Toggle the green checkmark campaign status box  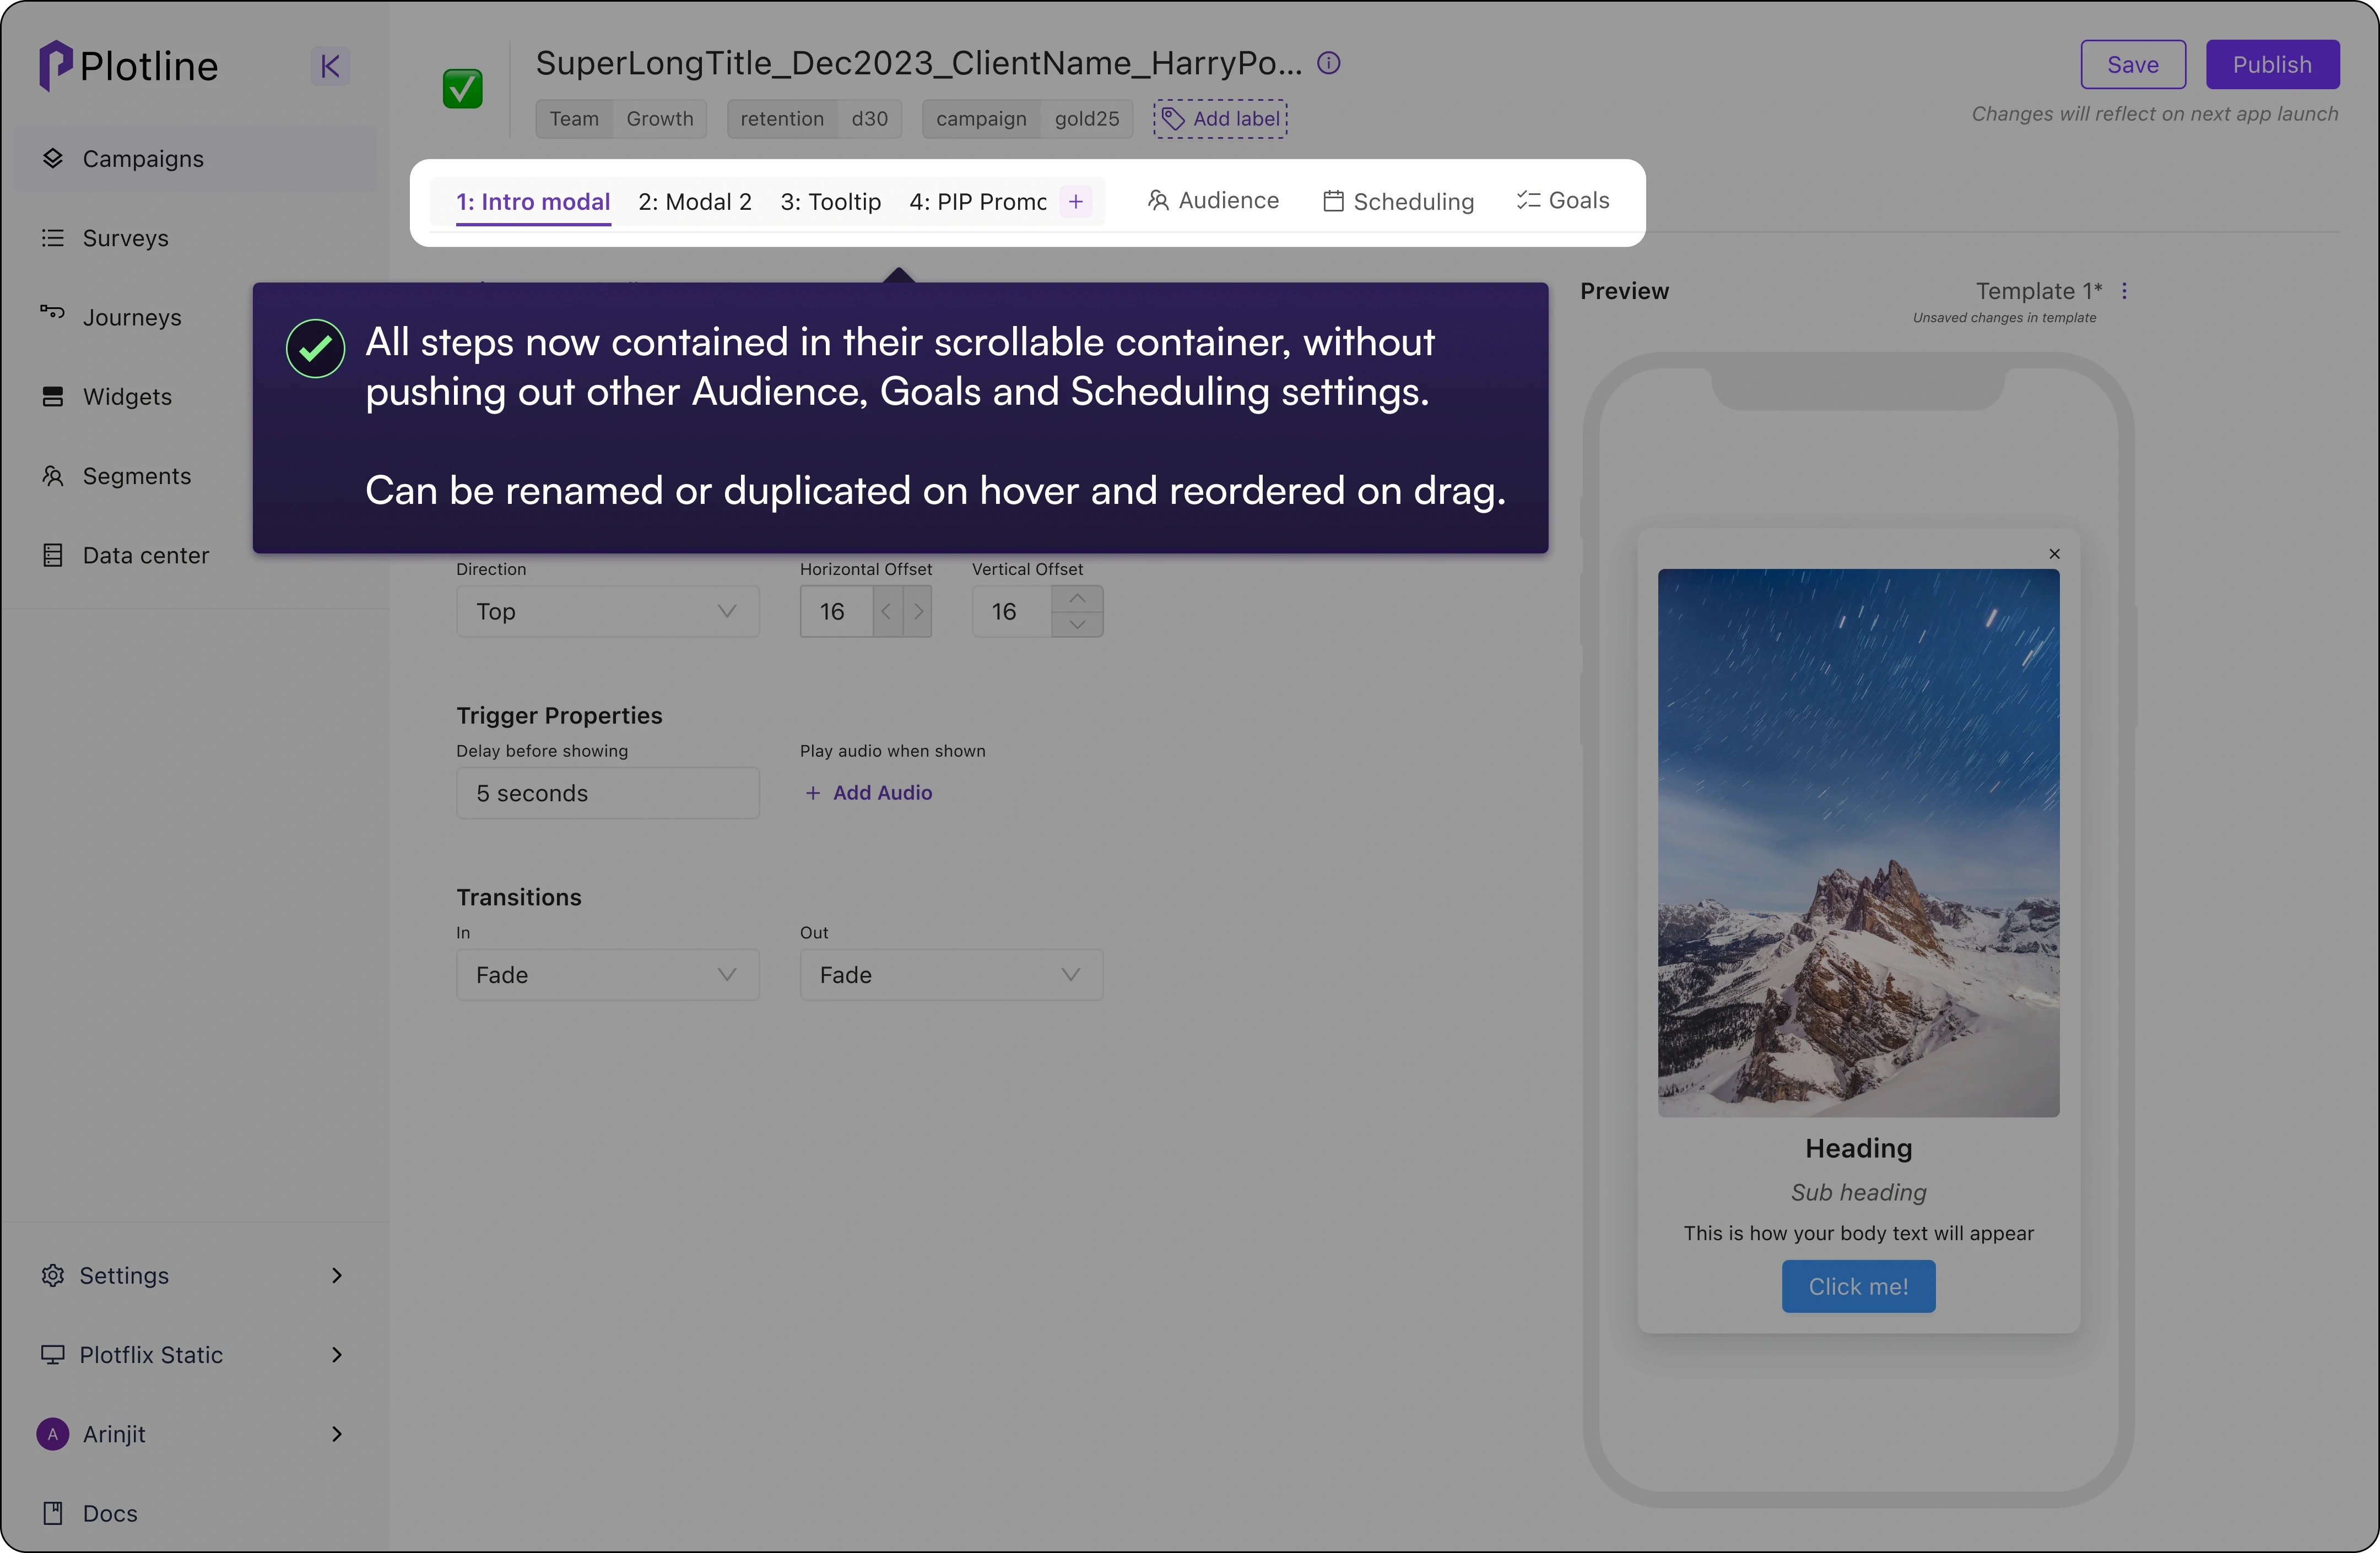462,89
